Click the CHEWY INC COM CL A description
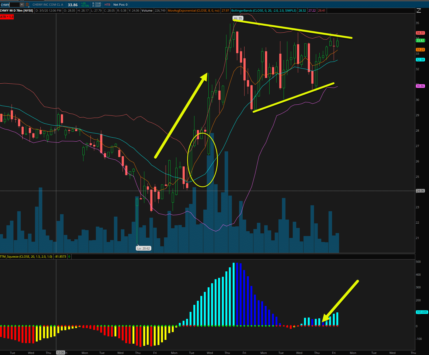Viewport: 429px width, 355px height. 48,5
